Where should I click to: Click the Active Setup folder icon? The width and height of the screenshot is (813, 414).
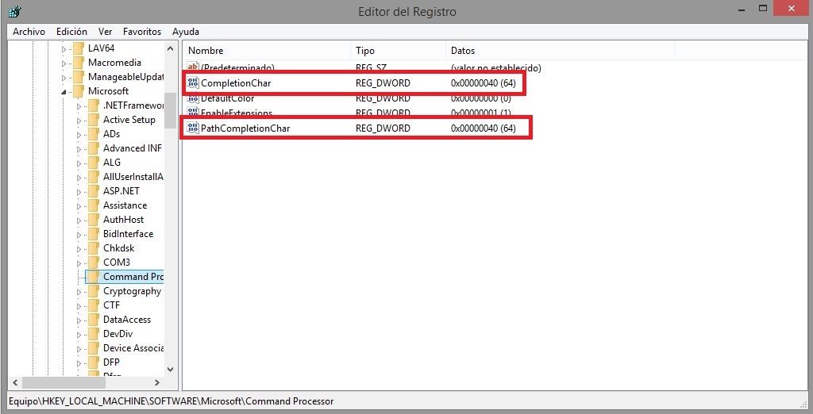[94, 121]
